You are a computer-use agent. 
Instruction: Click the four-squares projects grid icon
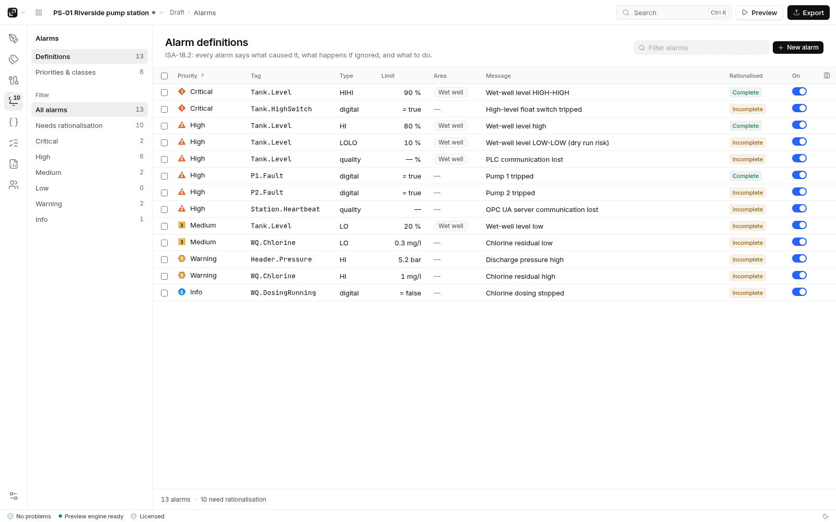(39, 13)
